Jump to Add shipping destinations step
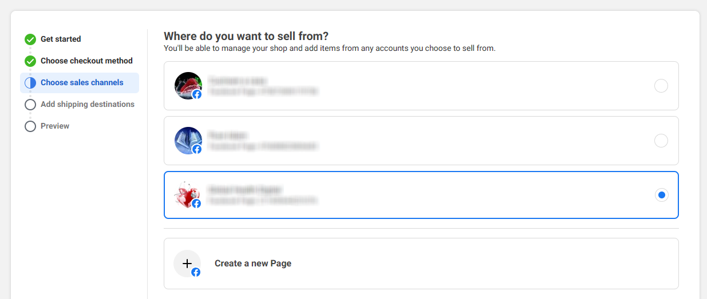The image size is (707, 299). 88,105
